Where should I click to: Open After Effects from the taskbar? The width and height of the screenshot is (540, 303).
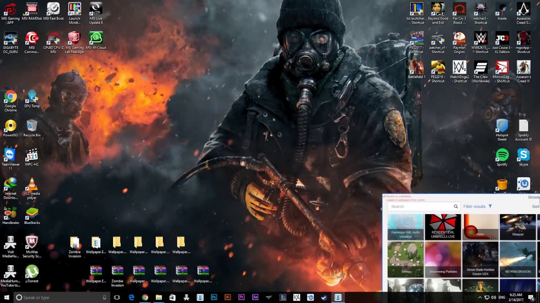click(255, 298)
